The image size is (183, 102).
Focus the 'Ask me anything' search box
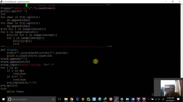(31, 99)
